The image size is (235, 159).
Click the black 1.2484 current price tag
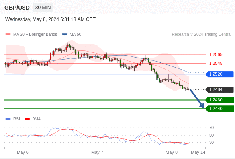(219, 89)
